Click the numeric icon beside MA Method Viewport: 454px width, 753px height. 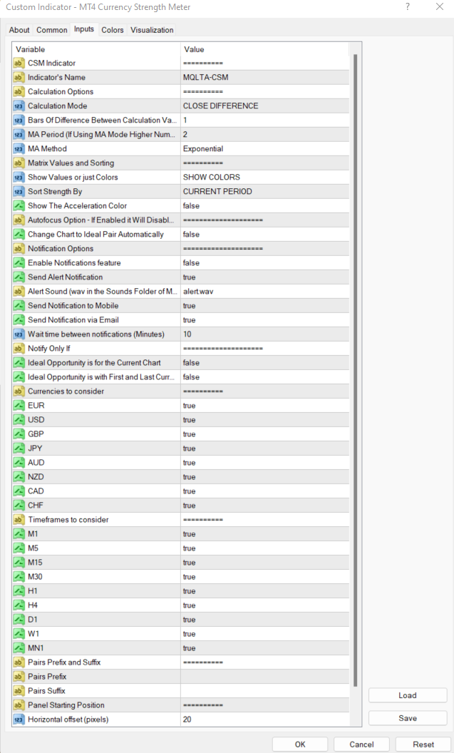[x=19, y=149]
